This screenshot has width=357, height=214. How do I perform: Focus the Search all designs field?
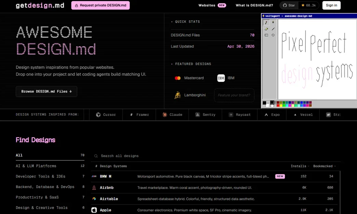point(216,156)
